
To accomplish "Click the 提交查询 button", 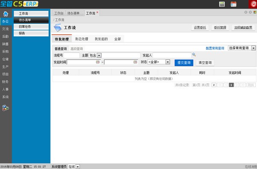I will [x=184, y=63].
